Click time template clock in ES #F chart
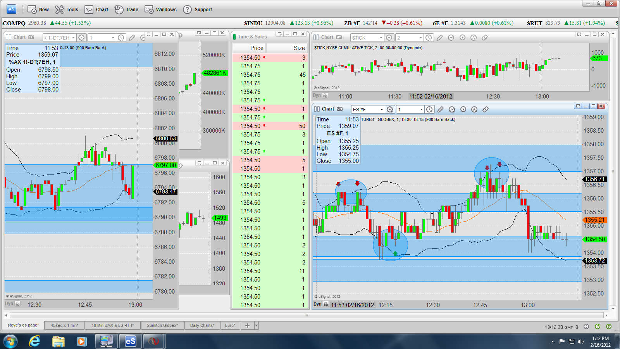This screenshot has height=349, width=620. pos(429,109)
